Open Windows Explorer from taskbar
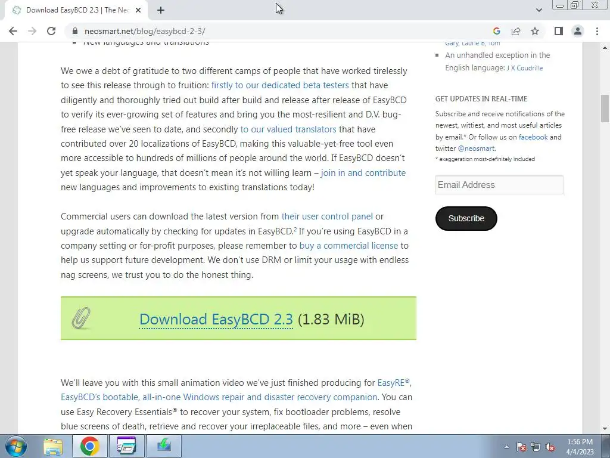Image resolution: width=610 pixels, height=458 pixels. click(53, 446)
